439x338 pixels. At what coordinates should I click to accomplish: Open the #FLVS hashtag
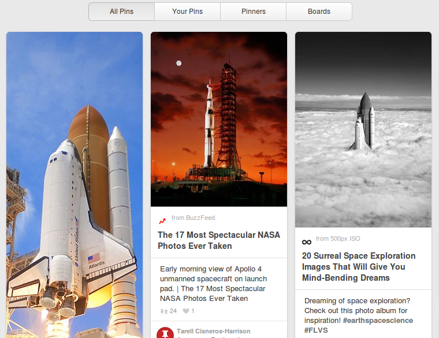pos(316,330)
